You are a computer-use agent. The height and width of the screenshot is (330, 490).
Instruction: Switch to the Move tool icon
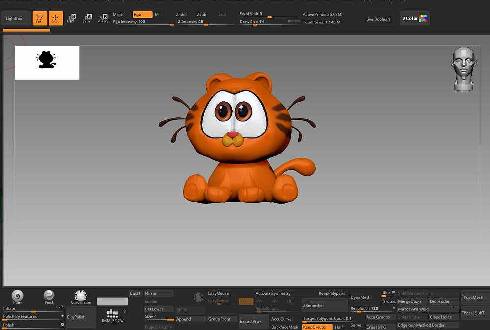click(x=71, y=19)
